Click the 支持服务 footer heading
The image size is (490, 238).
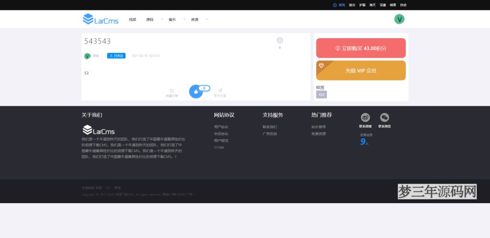(x=273, y=115)
